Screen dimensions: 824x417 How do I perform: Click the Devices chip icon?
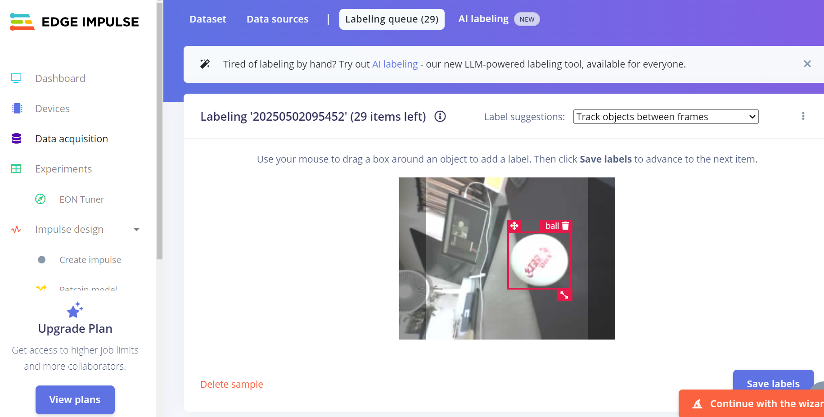tap(17, 109)
